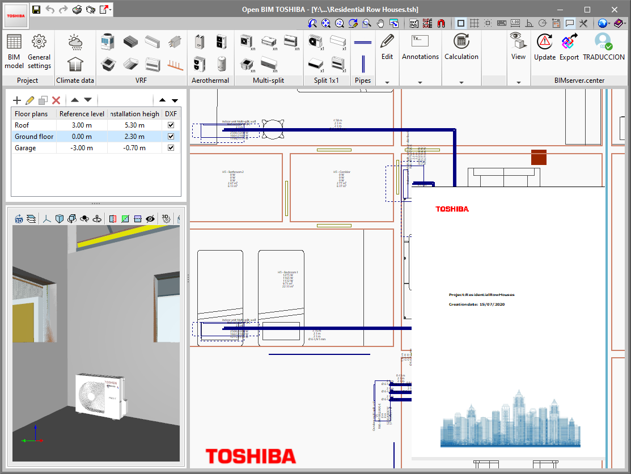This screenshot has height=474, width=631.
Task: Select the VRF outdoor unit icon
Action: click(x=108, y=41)
